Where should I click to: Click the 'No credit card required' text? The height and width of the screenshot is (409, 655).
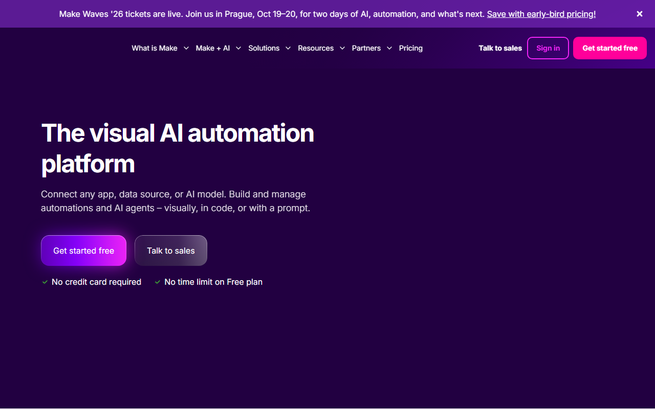point(97,282)
